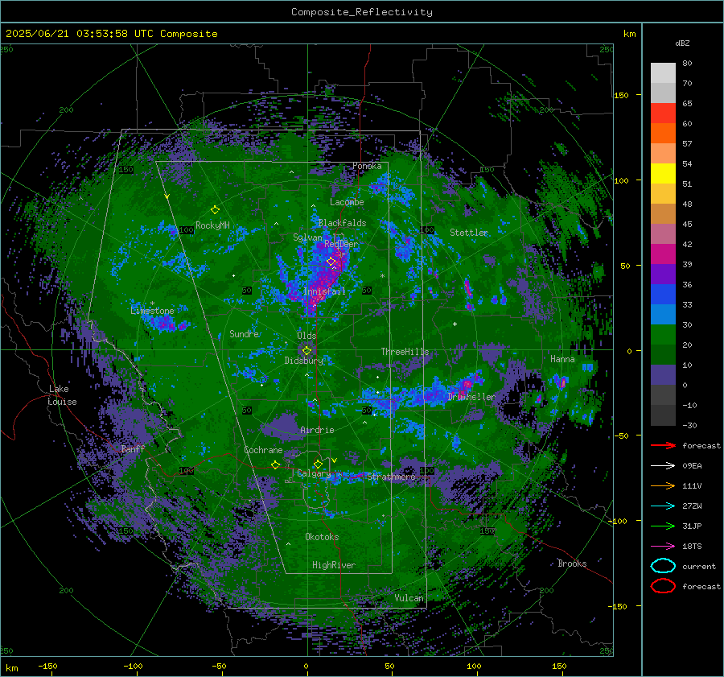
Task: Click the dBZ legend heading
Action: pyautogui.click(x=682, y=43)
